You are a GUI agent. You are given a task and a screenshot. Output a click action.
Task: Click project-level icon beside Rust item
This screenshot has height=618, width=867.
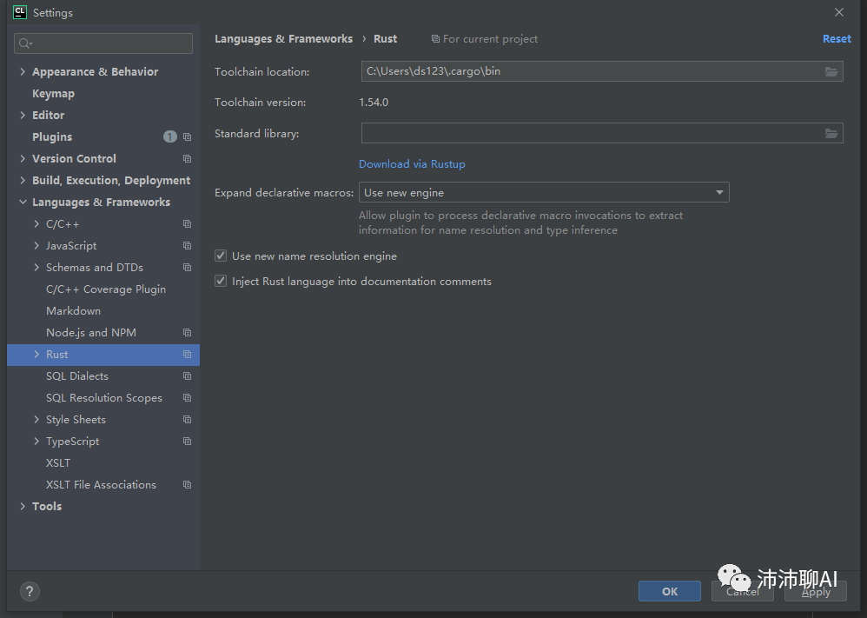(x=187, y=355)
